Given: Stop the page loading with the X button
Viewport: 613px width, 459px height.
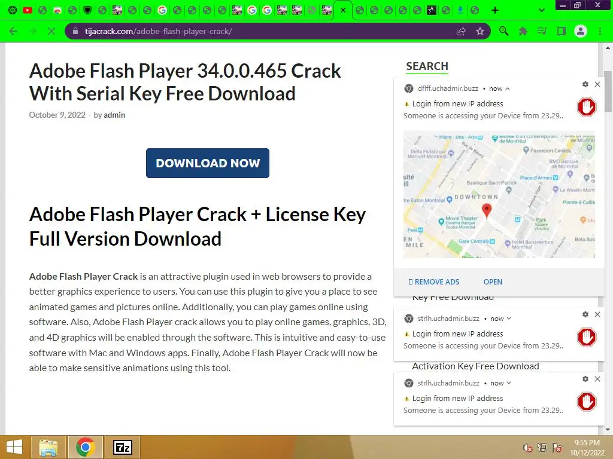Looking at the screenshot, I should pyautogui.click(x=51, y=31).
